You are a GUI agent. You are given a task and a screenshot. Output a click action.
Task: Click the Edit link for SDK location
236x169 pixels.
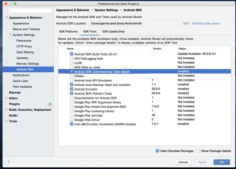tap(186, 23)
